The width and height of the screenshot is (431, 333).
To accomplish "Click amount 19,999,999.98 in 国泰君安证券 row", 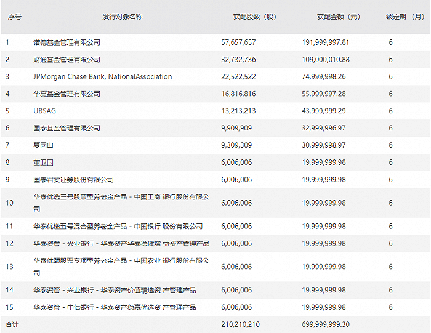I will (x=324, y=180).
